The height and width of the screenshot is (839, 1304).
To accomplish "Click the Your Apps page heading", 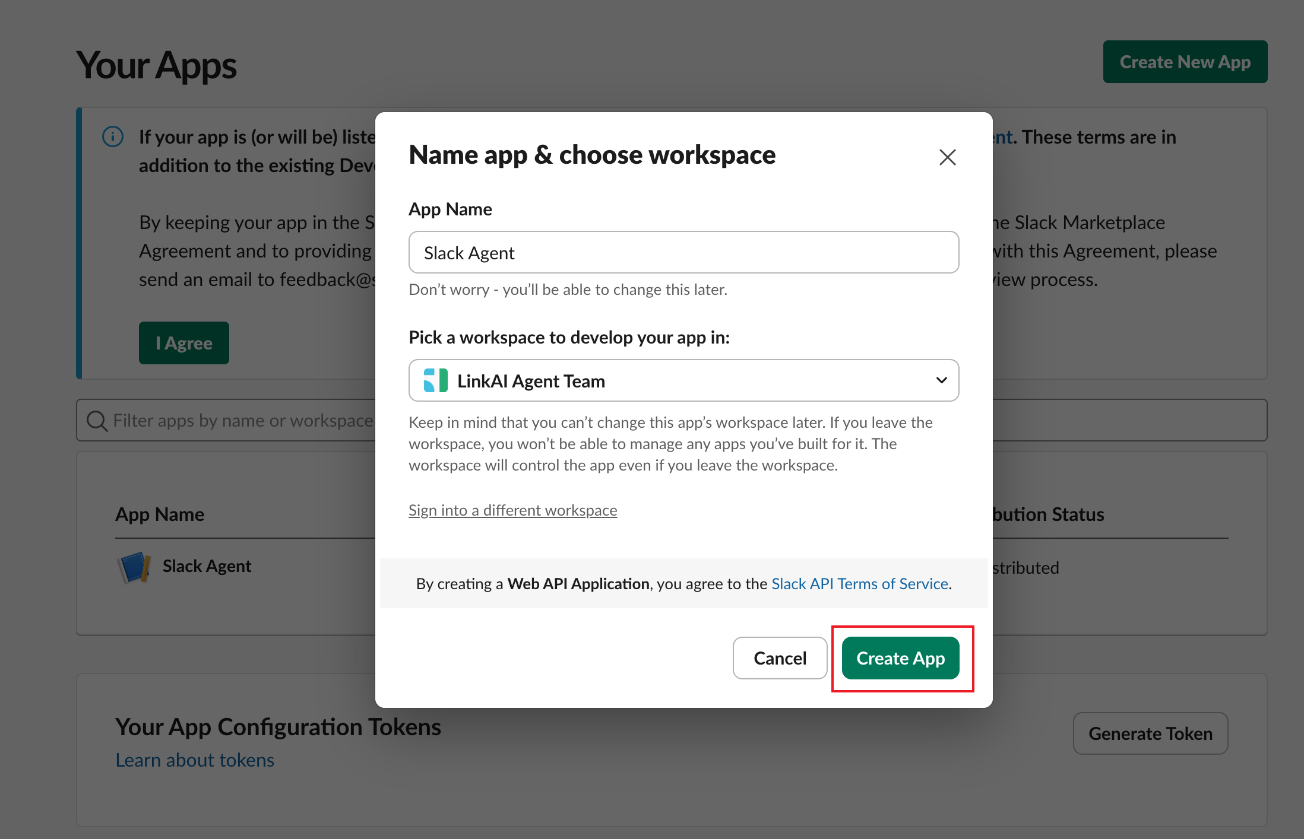I will tap(156, 65).
